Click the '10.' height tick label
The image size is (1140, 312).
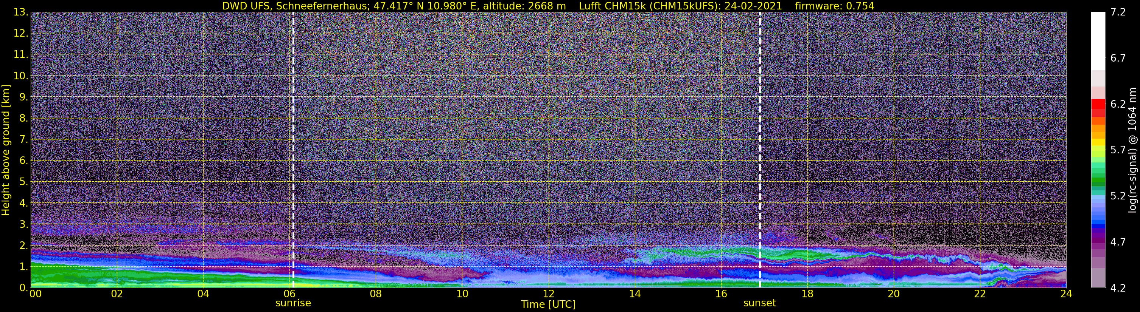pyautogui.click(x=21, y=76)
